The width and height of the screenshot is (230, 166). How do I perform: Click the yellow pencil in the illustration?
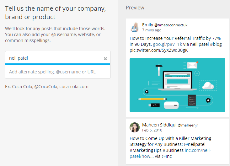pos(152,99)
